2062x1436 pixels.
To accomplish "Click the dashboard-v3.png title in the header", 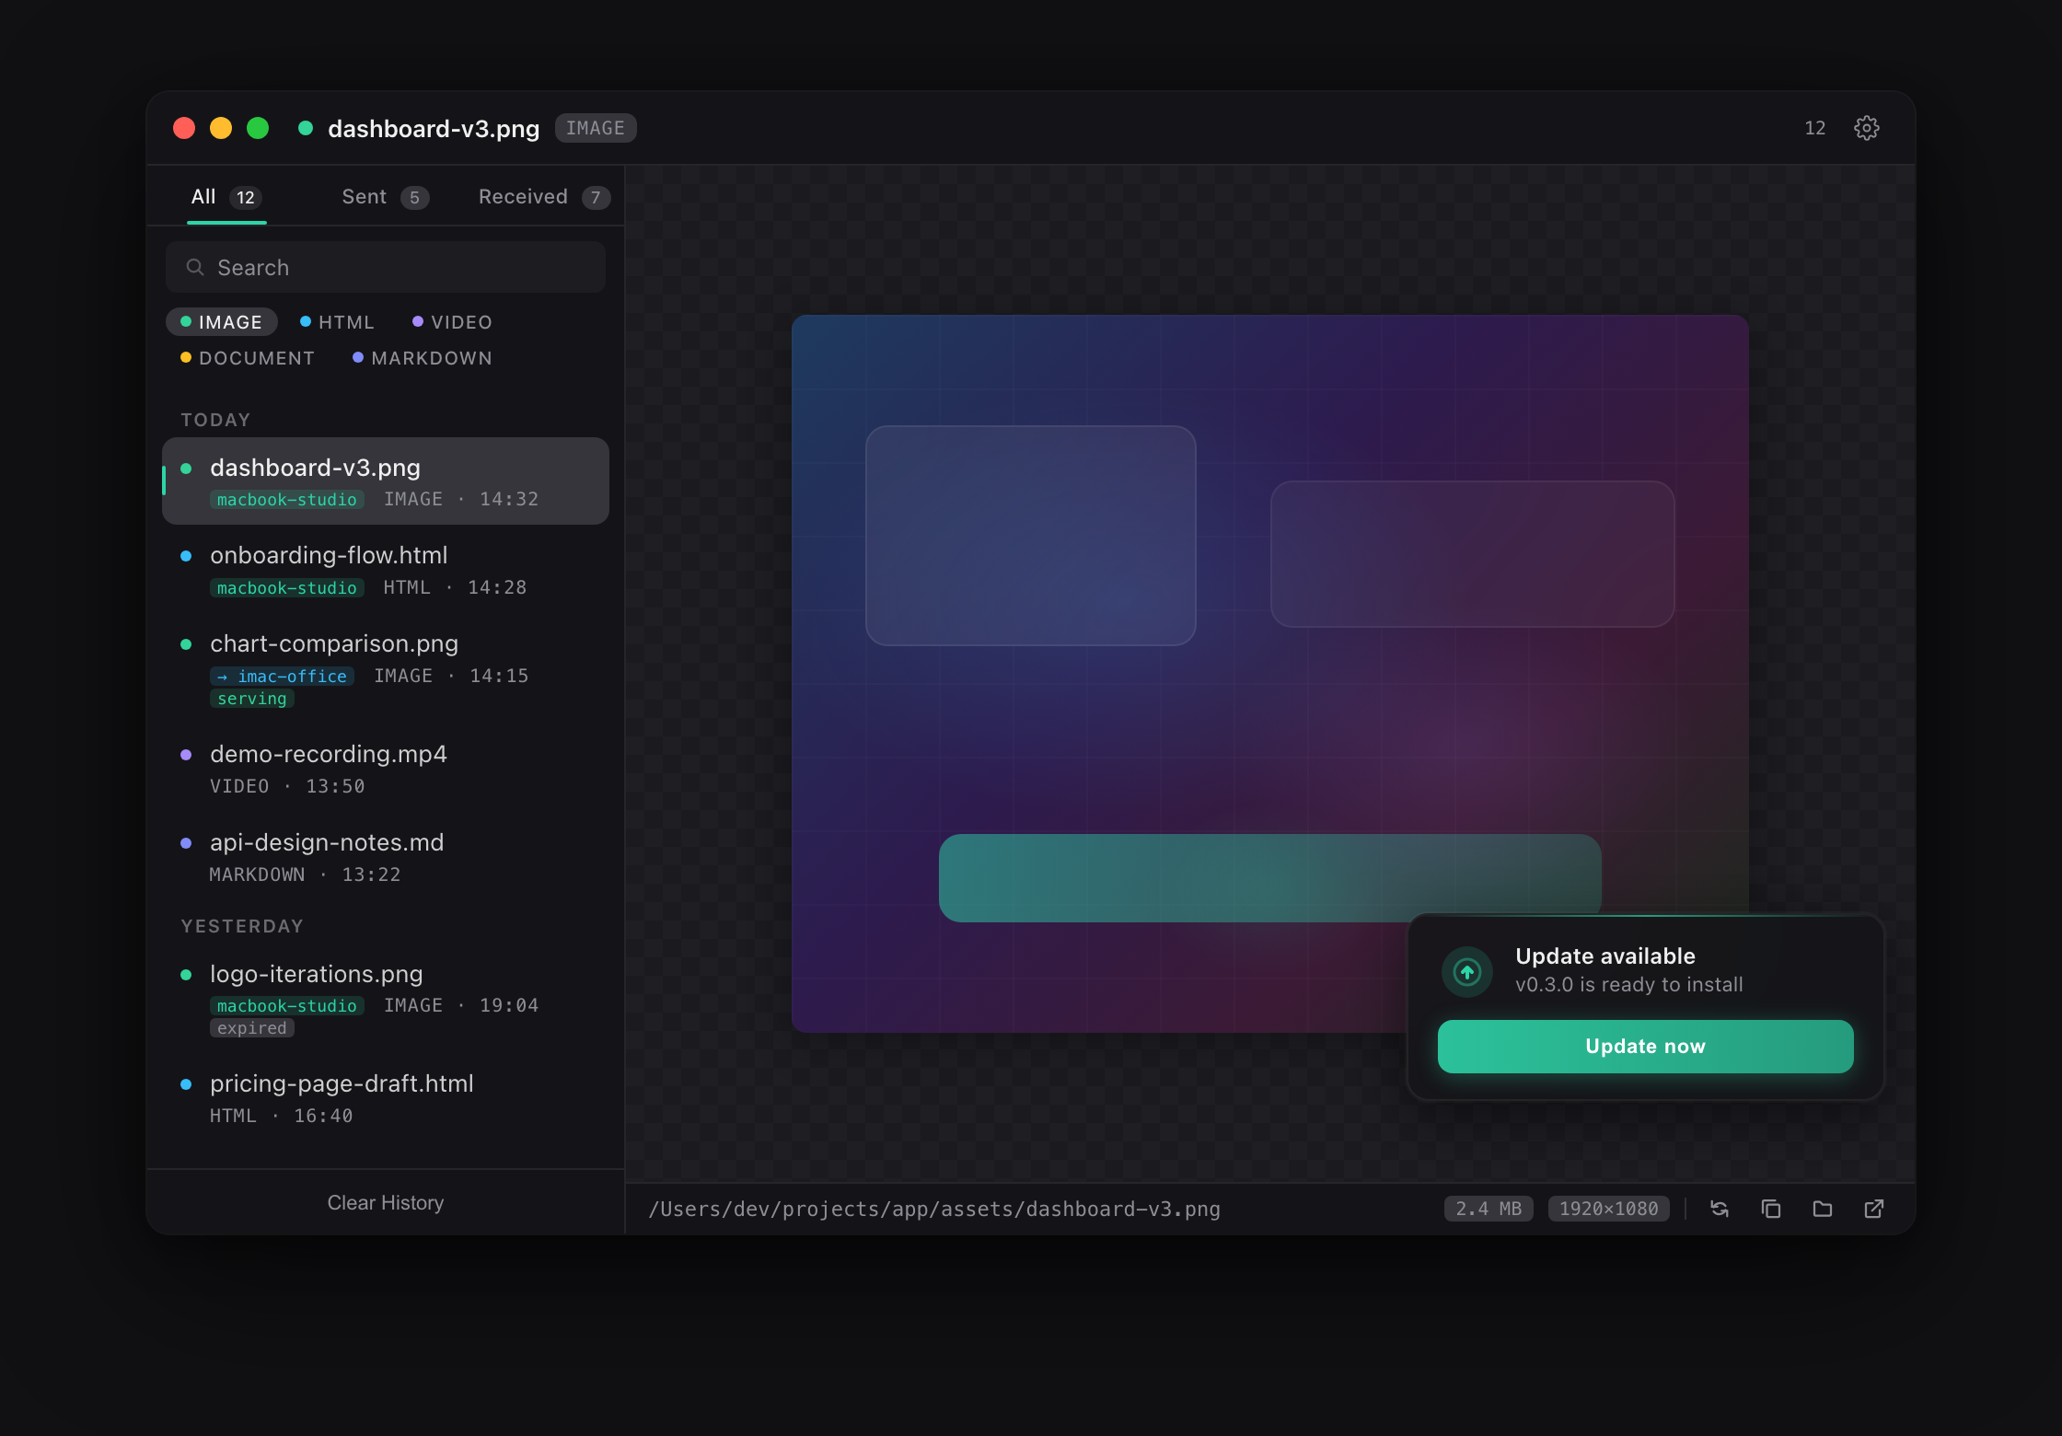I will point(434,128).
